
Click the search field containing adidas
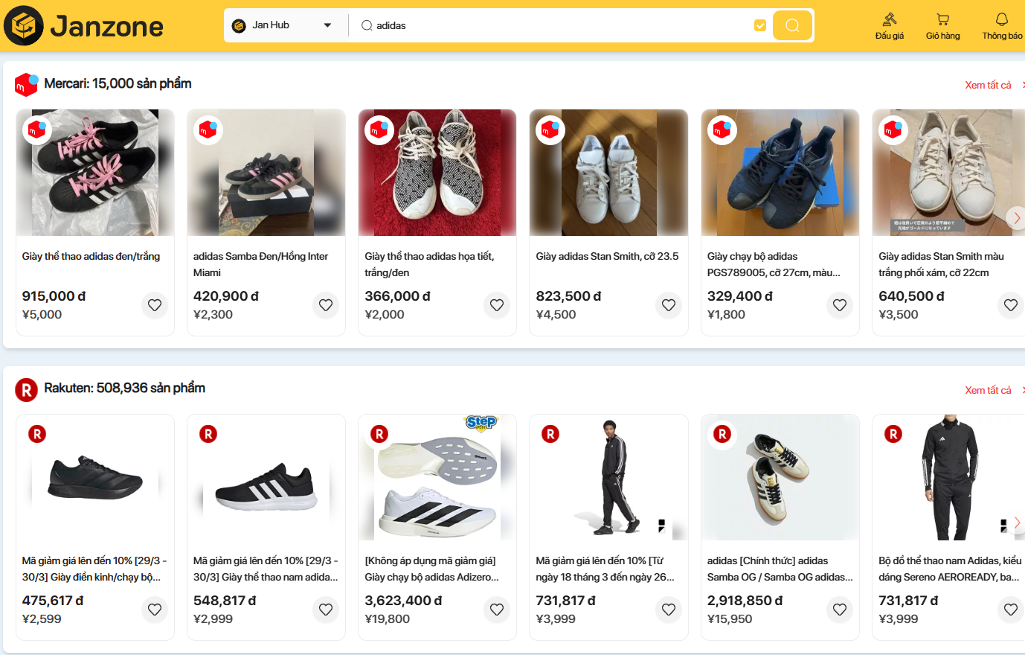tap(558, 25)
